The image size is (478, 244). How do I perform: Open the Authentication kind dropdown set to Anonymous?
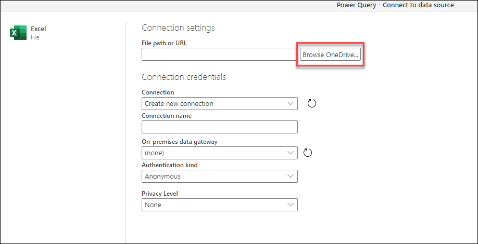click(x=220, y=176)
